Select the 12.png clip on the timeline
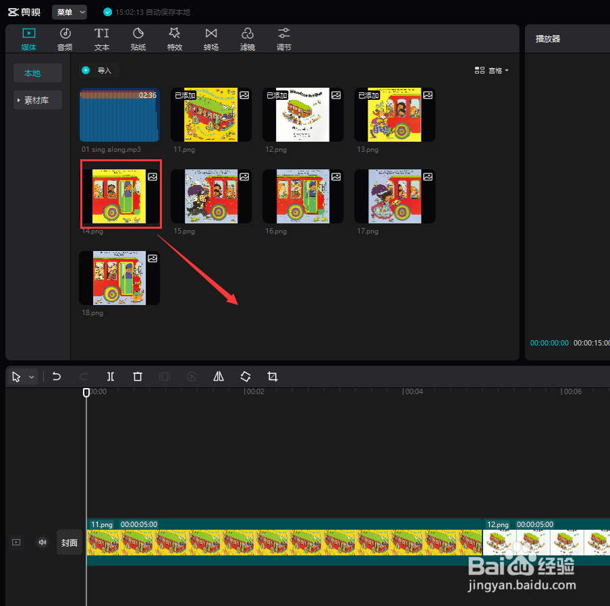The image size is (610, 606). [546, 542]
